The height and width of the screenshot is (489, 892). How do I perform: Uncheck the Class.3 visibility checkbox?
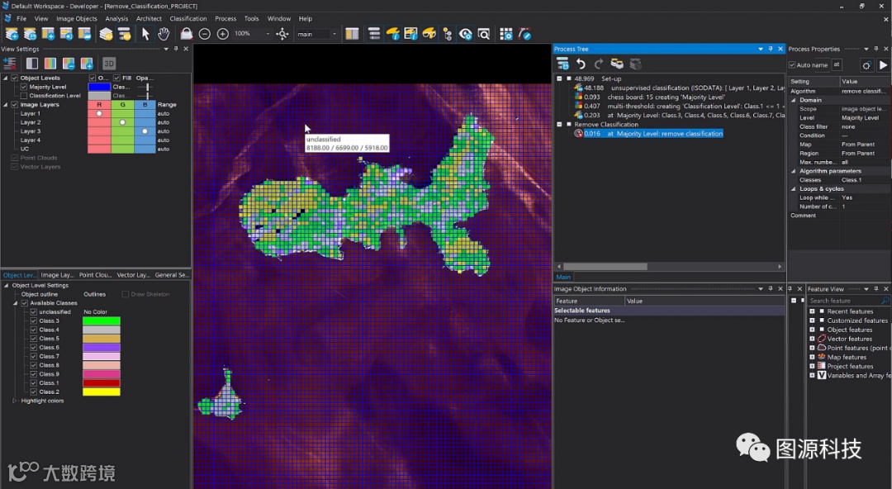point(33,321)
